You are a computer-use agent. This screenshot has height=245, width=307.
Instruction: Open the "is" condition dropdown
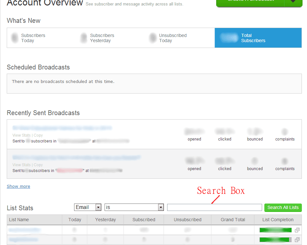pyautogui.click(x=134, y=207)
